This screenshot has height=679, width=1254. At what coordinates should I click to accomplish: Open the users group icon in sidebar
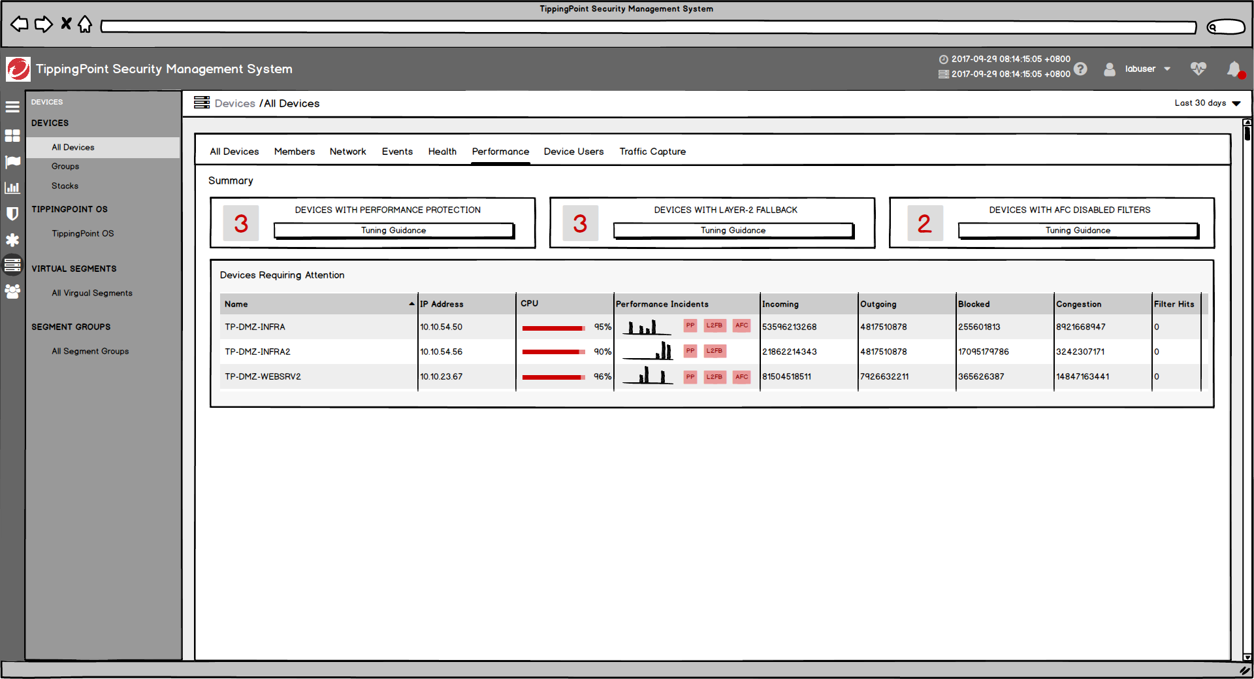click(x=12, y=291)
